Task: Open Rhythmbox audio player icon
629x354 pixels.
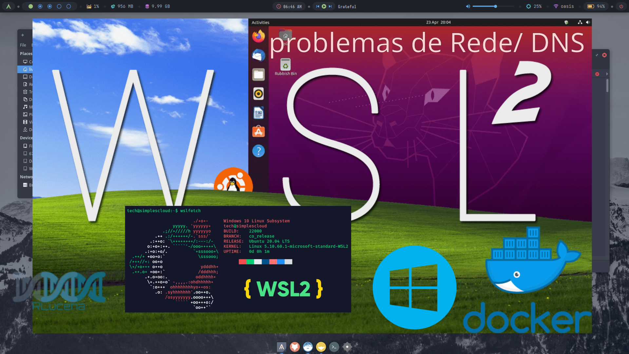Action: click(x=258, y=93)
